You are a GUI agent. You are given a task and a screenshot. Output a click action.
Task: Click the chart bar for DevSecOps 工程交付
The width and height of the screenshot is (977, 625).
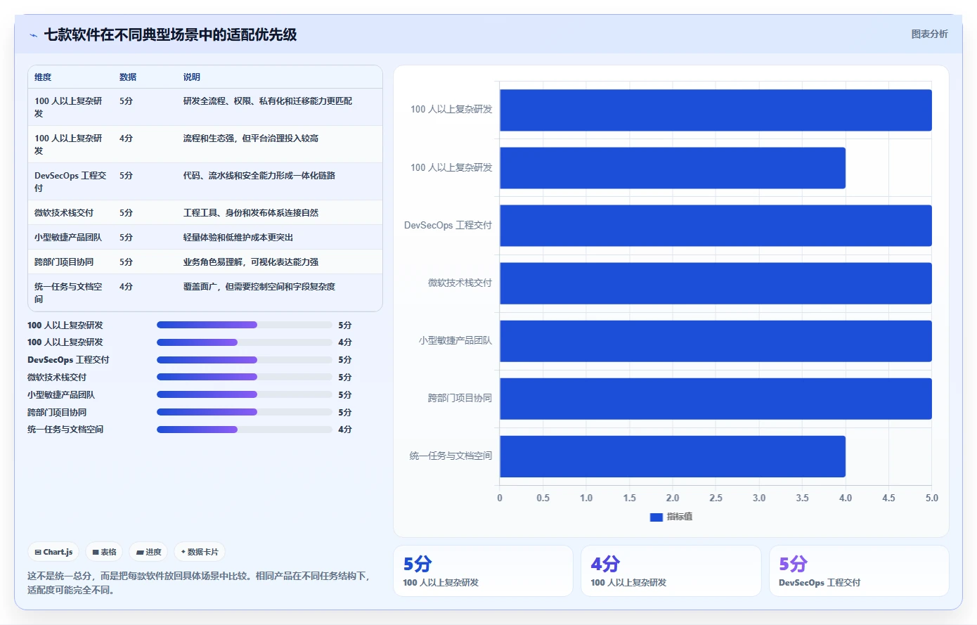point(716,226)
